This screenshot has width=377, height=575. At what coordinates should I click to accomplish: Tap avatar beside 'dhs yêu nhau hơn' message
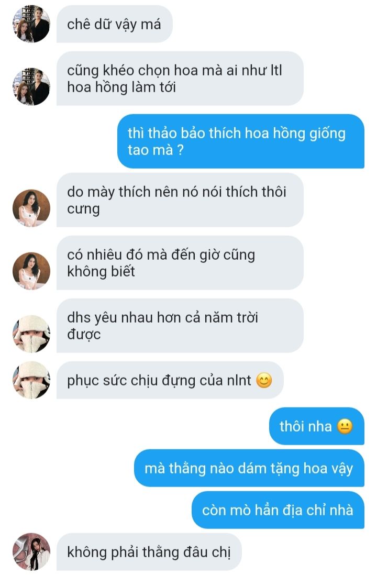pos(31,334)
